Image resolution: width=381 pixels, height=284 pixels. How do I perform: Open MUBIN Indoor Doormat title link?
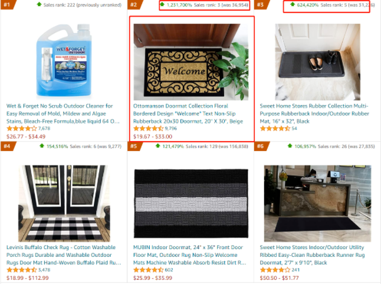pos(189,255)
